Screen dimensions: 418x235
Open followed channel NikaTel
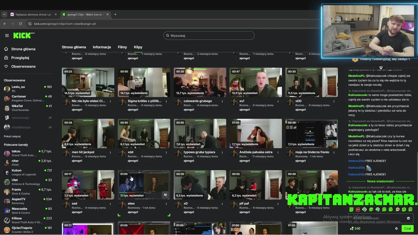tap(28, 108)
